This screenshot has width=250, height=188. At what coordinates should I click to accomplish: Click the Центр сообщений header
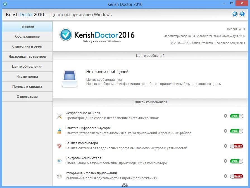[150, 56]
